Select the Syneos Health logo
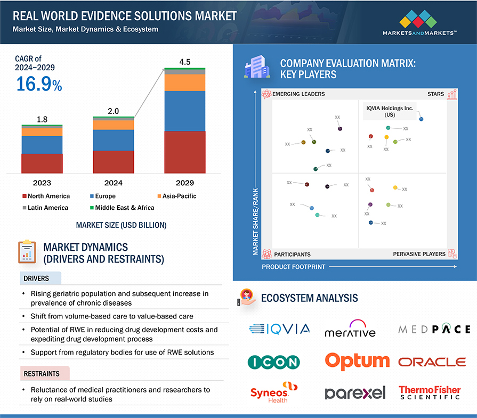The image size is (477, 418). coord(274,392)
